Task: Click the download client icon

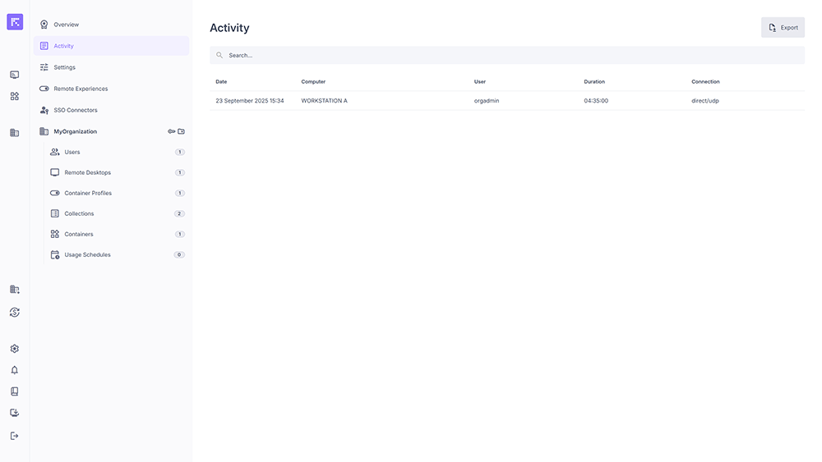Action: pos(14,413)
